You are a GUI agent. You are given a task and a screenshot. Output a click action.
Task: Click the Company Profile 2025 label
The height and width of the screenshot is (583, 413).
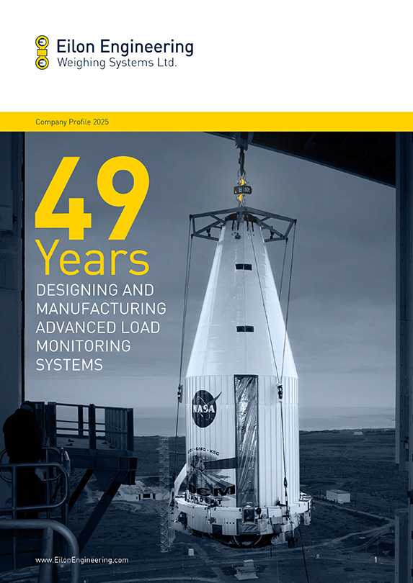72,122
